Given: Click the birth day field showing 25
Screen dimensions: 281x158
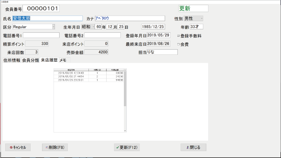Looking at the screenshot, I should 121,27.
